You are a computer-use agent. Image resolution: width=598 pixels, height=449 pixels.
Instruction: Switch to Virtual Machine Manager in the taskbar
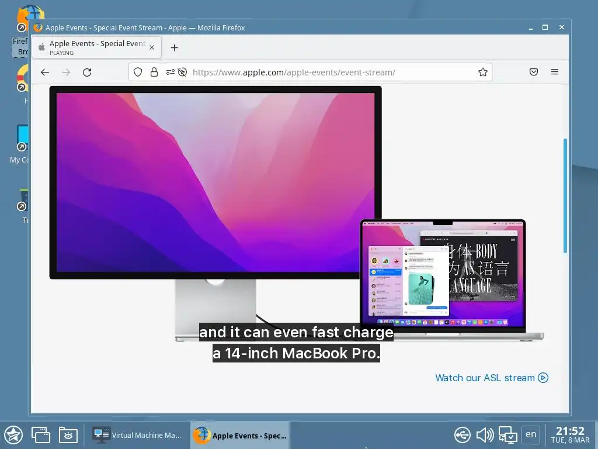137,435
